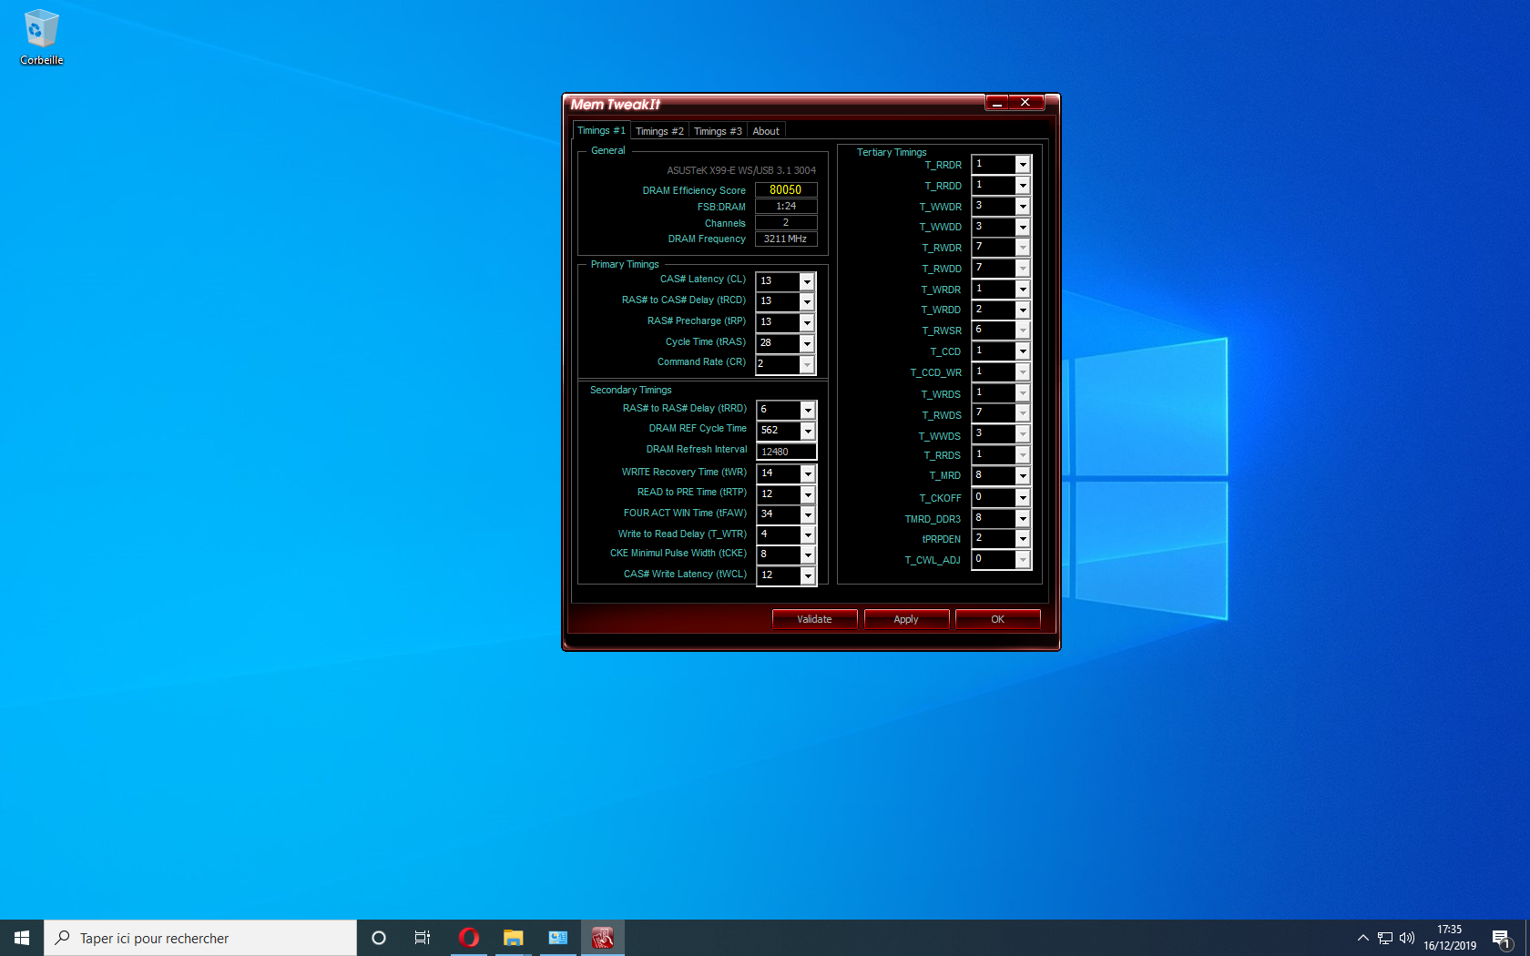This screenshot has width=1530, height=956.
Task: Open the DRAM REF Cycle Time dropdown
Action: click(x=808, y=431)
